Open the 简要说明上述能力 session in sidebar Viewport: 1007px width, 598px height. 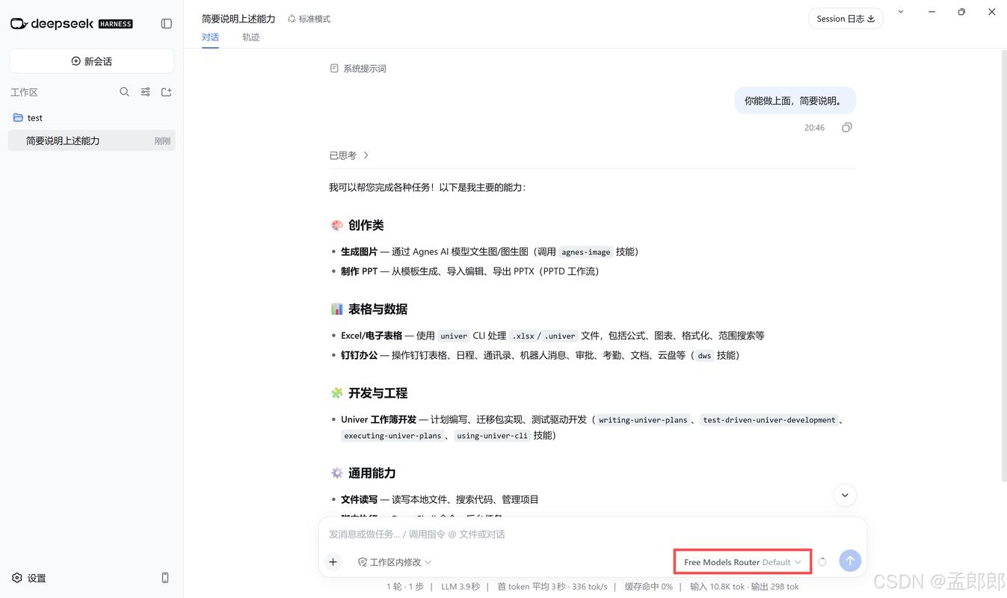pos(91,141)
